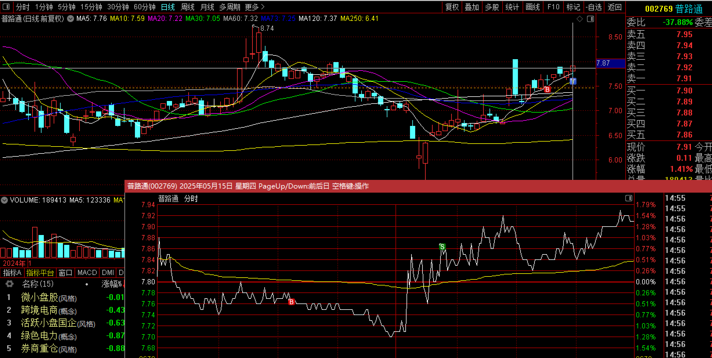Click the 委比 -37.88% value
Viewport: 712px width, 358px height.
[x=677, y=22]
